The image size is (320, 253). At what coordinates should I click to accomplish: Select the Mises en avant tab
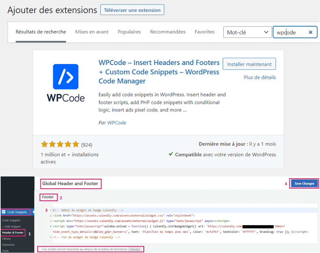[92, 32]
